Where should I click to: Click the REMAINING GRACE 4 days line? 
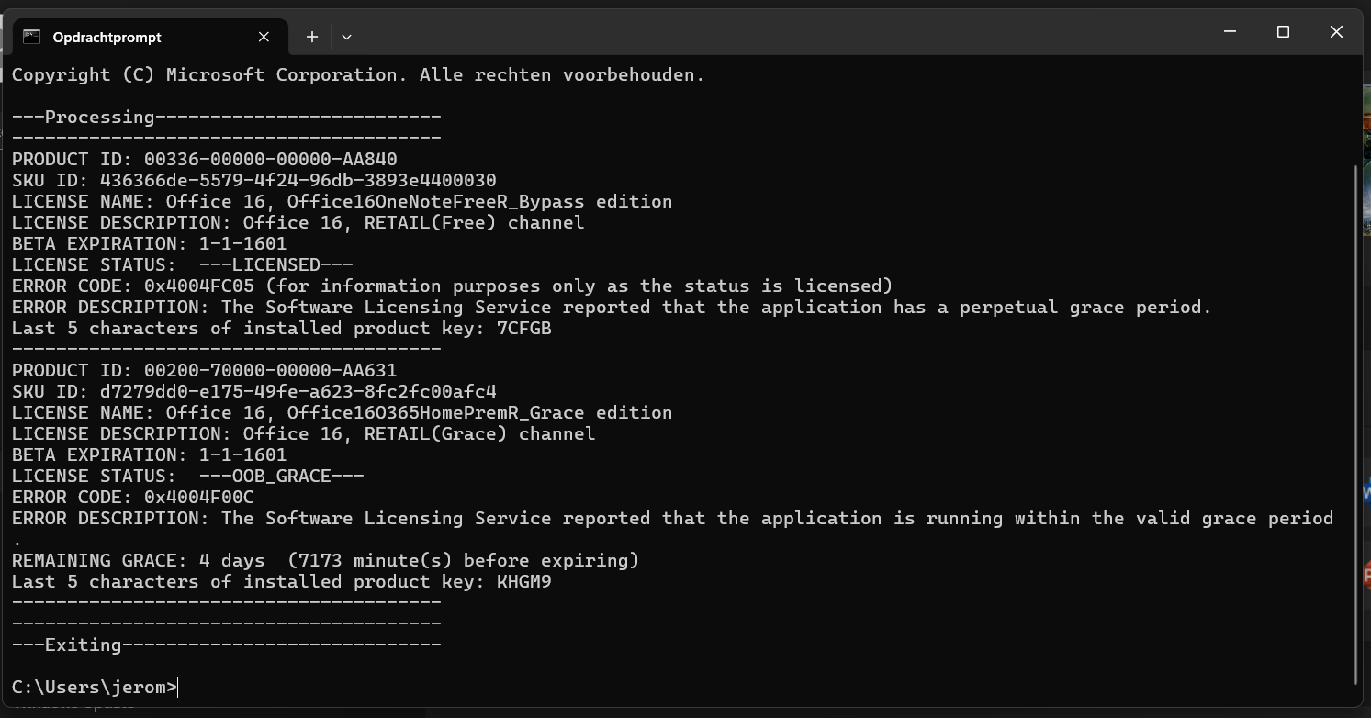coord(326,560)
